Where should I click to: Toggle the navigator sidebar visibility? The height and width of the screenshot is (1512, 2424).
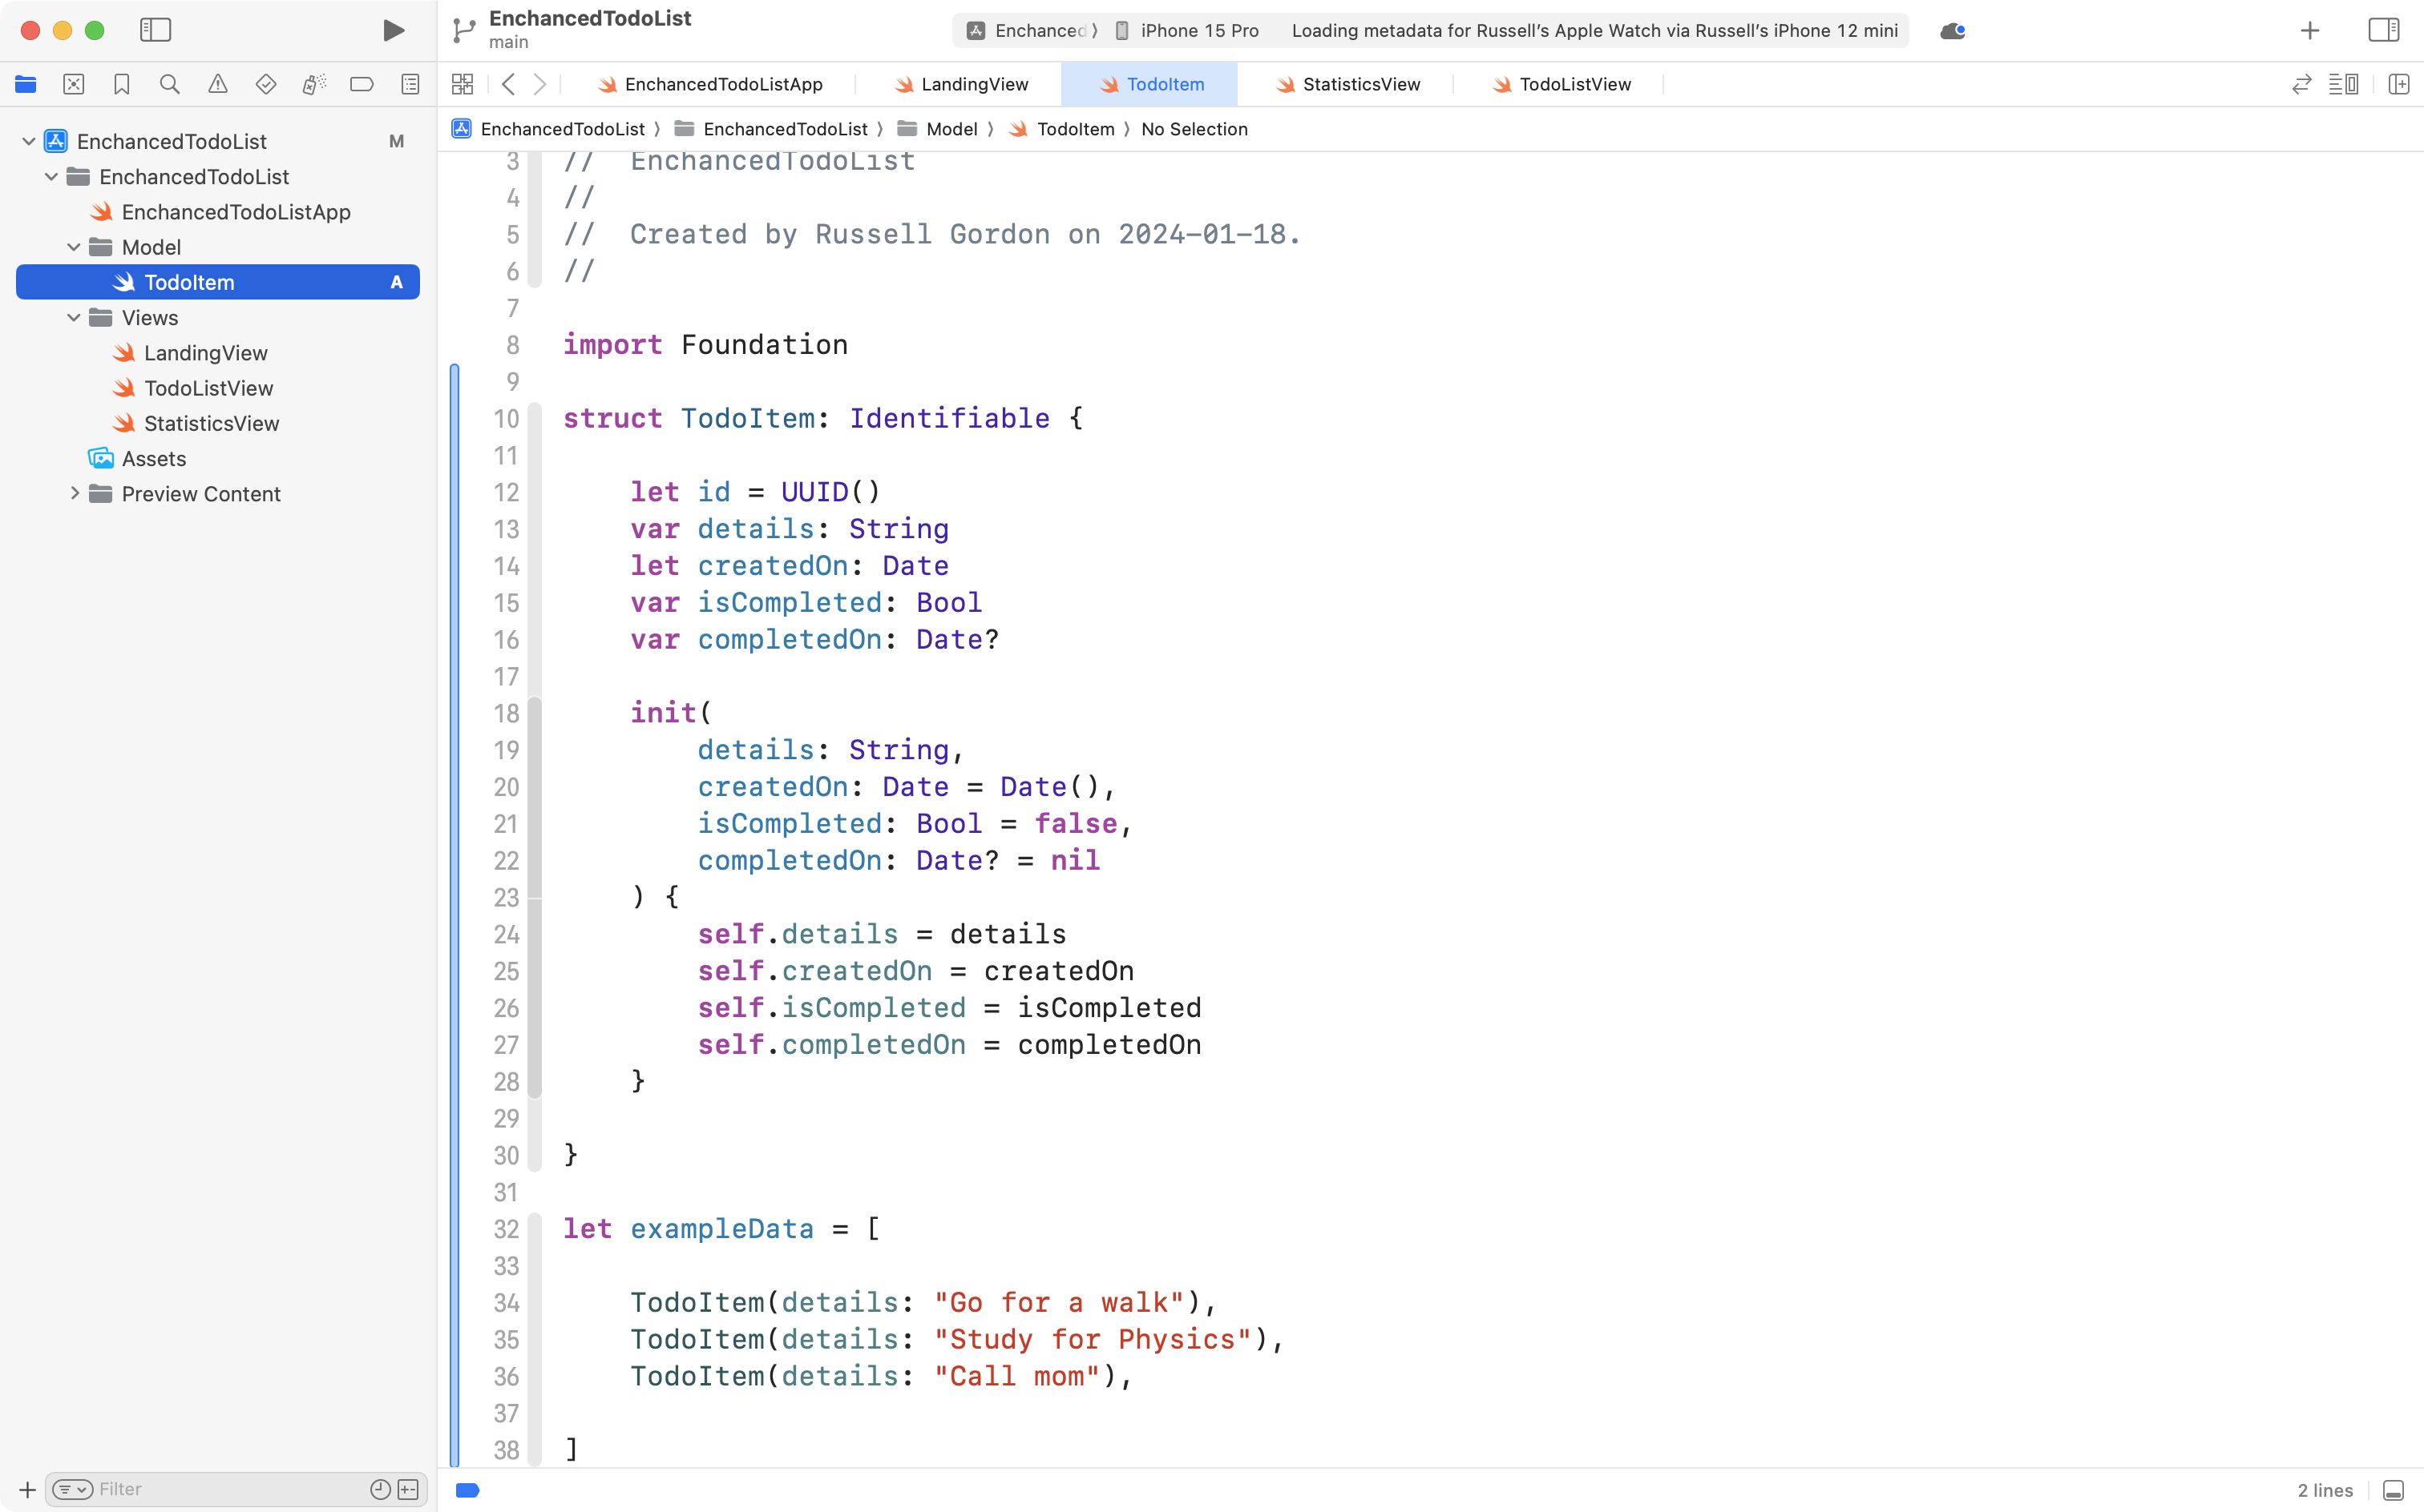(156, 30)
